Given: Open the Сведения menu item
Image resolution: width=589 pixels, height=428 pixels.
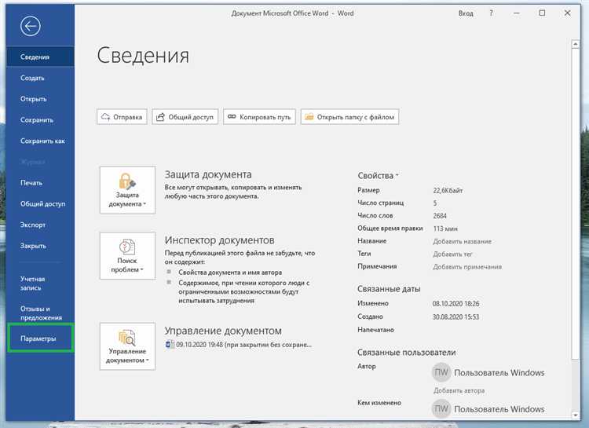Looking at the screenshot, I should (x=40, y=57).
